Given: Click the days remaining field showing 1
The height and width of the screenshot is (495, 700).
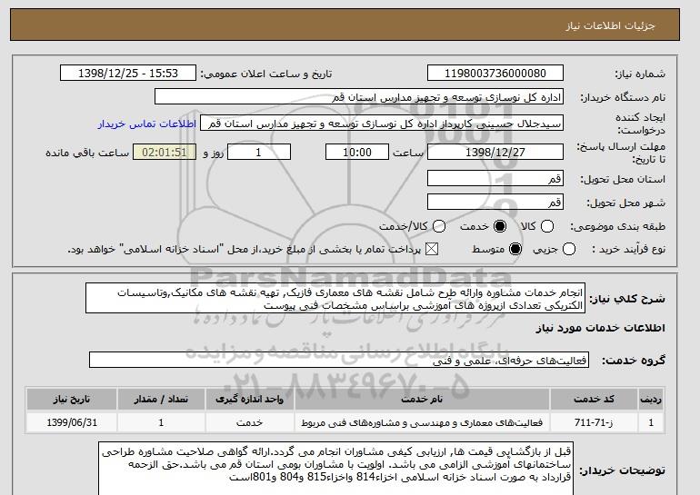Looking at the screenshot, I should pyautogui.click(x=259, y=152).
